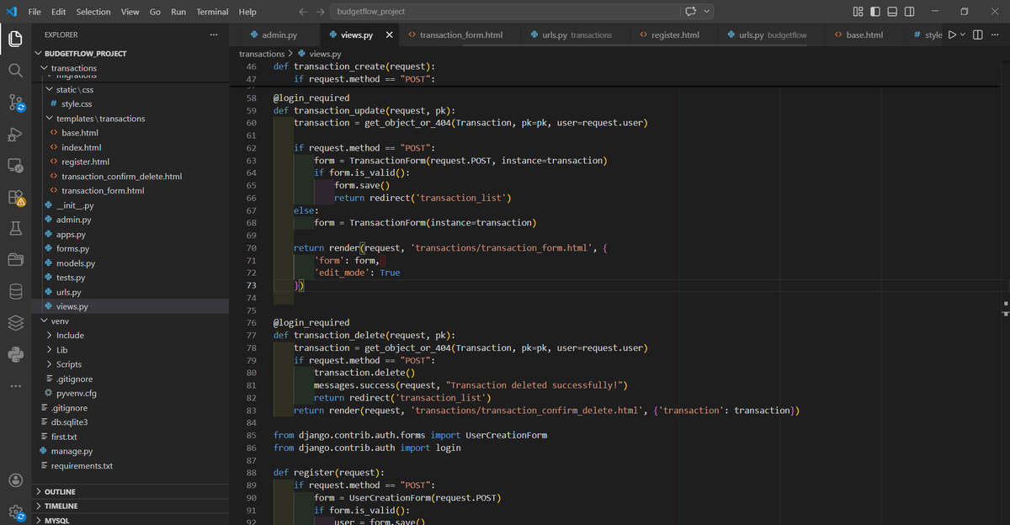The height and width of the screenshot is (525, 1010).
Task: Show additional activity bar views
Action: [x=16, y=386]
